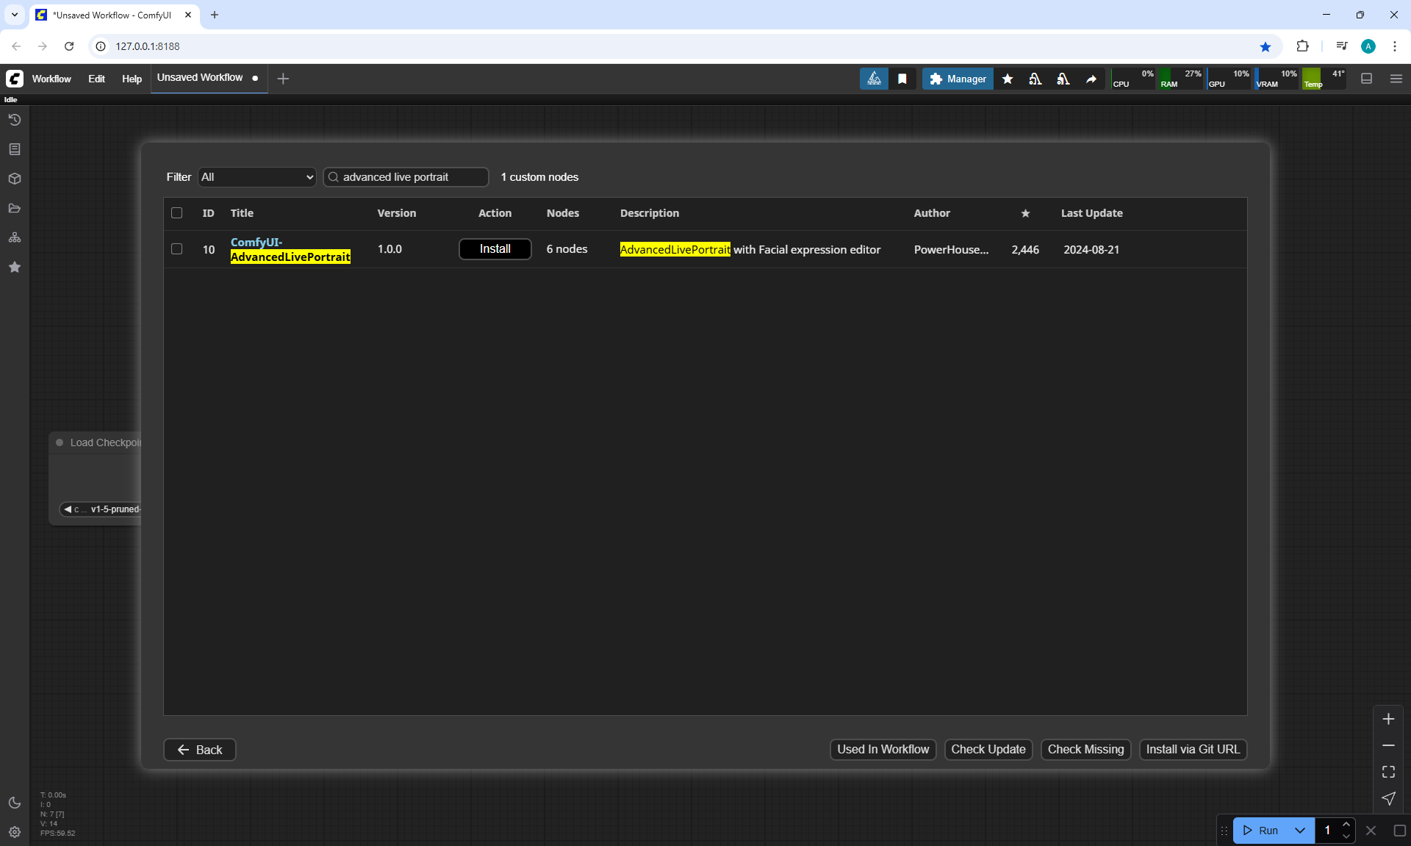Open the Edit menu

(96, 79)
